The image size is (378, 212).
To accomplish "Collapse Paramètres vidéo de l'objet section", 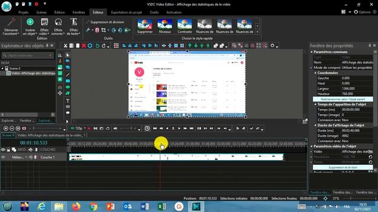I will pyautogui.click(x=311, y=146).
